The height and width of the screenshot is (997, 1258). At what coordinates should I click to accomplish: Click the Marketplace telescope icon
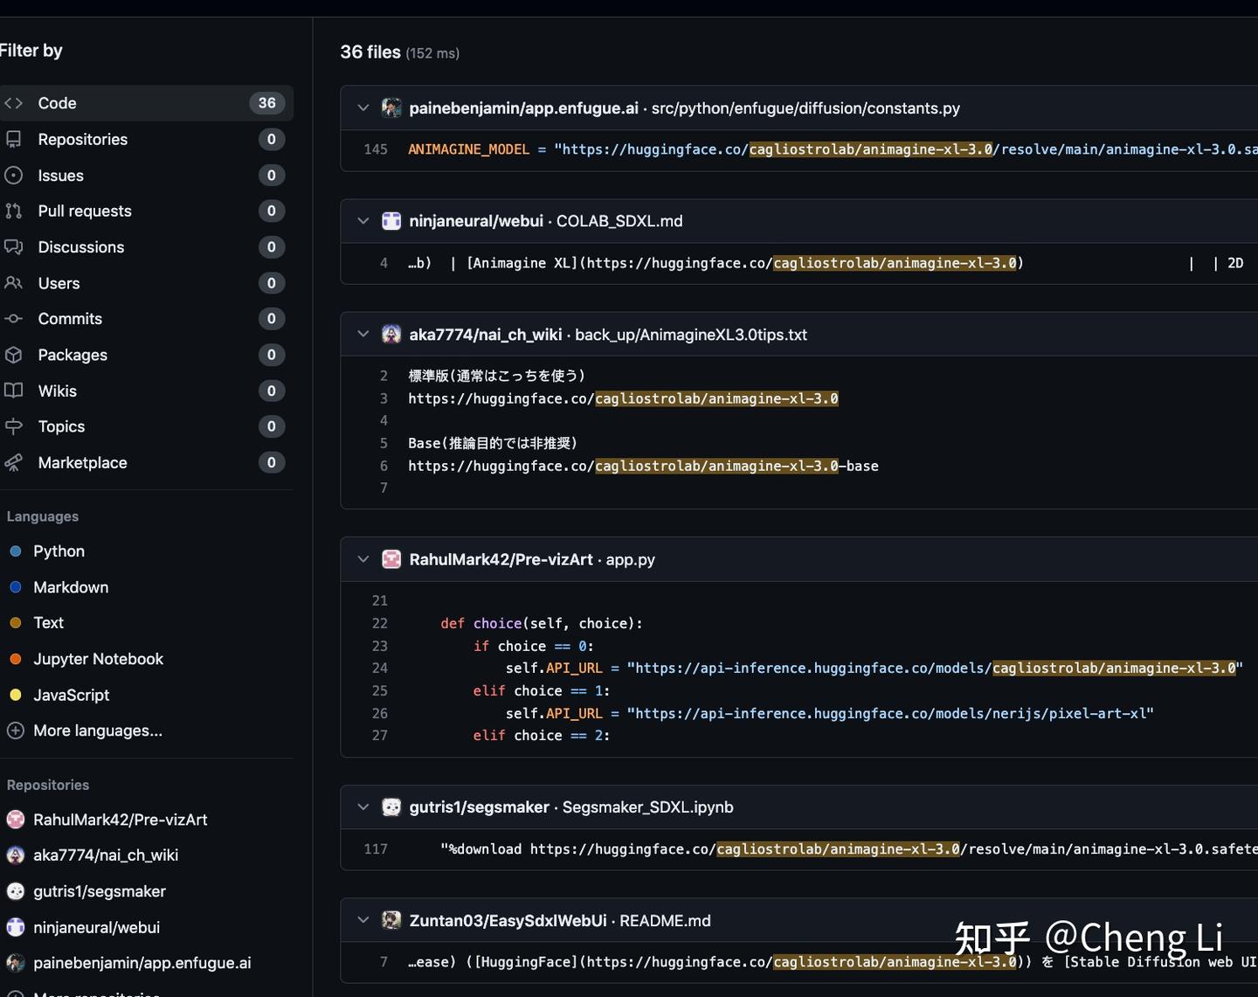pyautogui.click(x=14, y=462)
